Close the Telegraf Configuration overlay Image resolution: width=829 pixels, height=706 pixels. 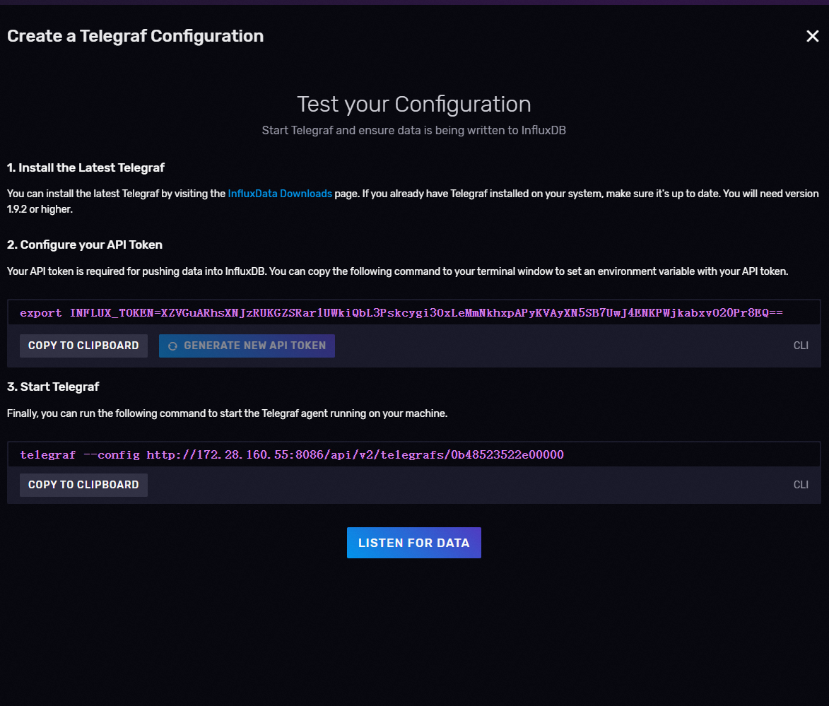tap(812, 36)
